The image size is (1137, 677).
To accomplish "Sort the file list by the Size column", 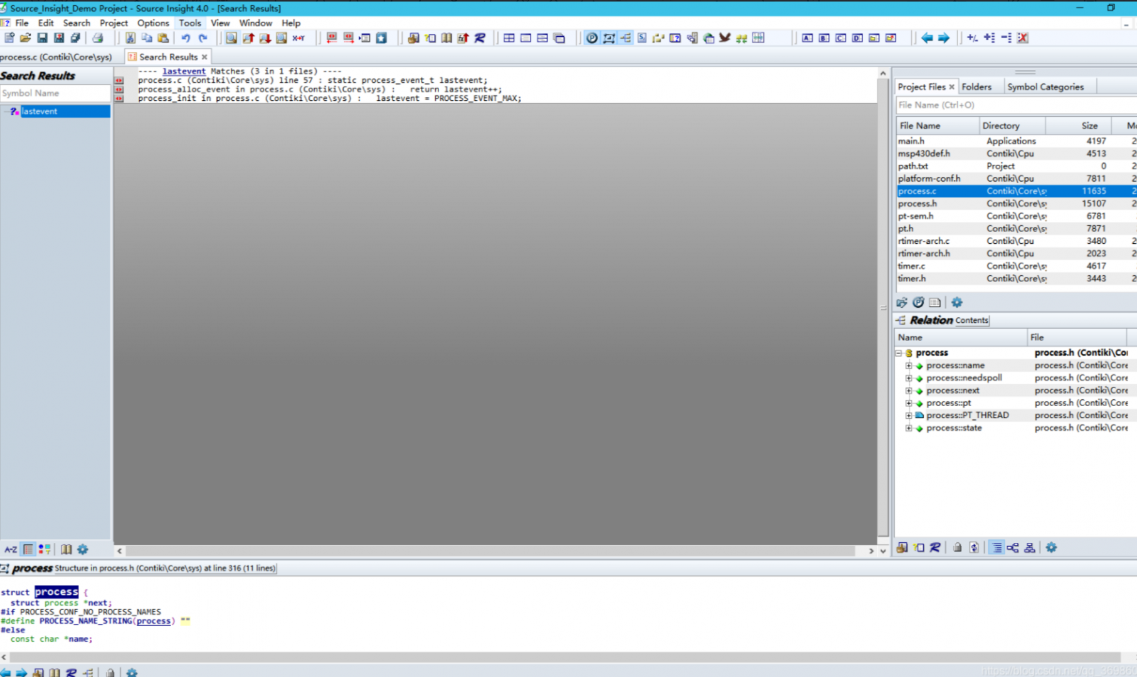I will coord(1079,125).
